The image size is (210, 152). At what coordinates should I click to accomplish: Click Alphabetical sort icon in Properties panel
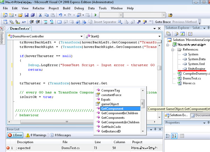pos(174,136)
